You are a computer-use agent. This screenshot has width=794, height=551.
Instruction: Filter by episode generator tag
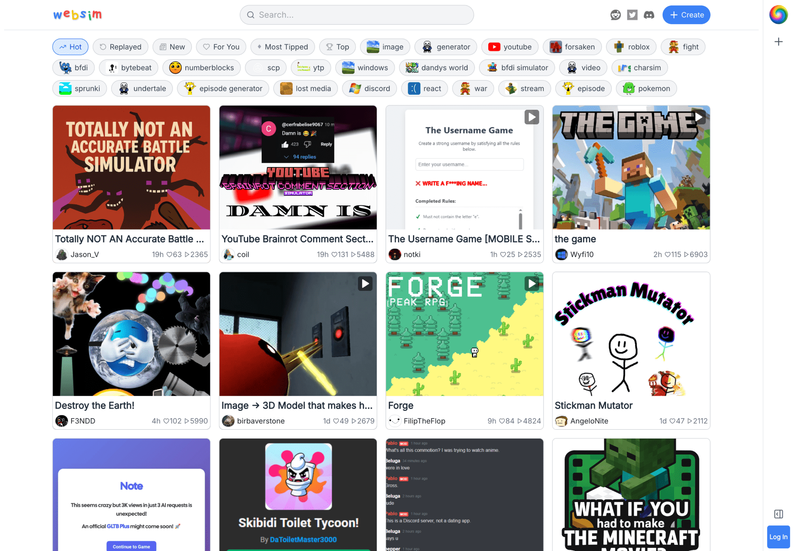pyautogui.click(x=223, y=88)
